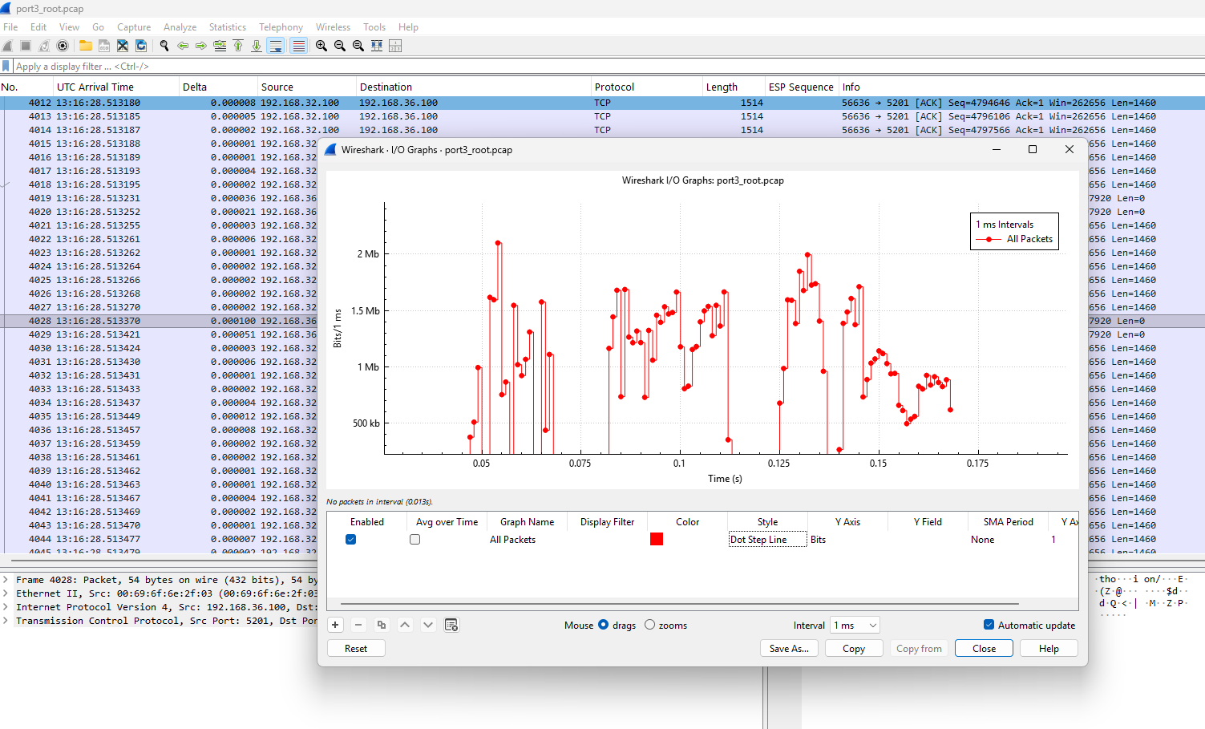Click the Save As... button
Screen dimensions: 1205x729
(x=789, y=648)
